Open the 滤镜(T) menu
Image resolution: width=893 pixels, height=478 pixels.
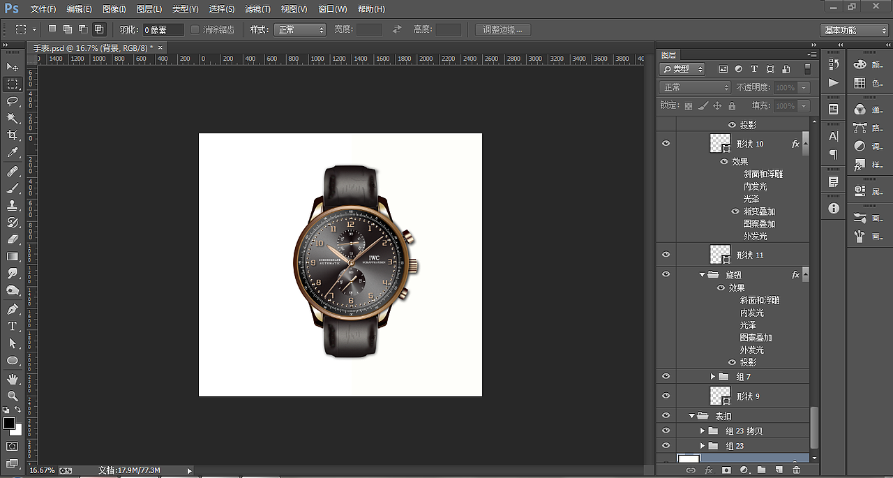click(258, 9)
